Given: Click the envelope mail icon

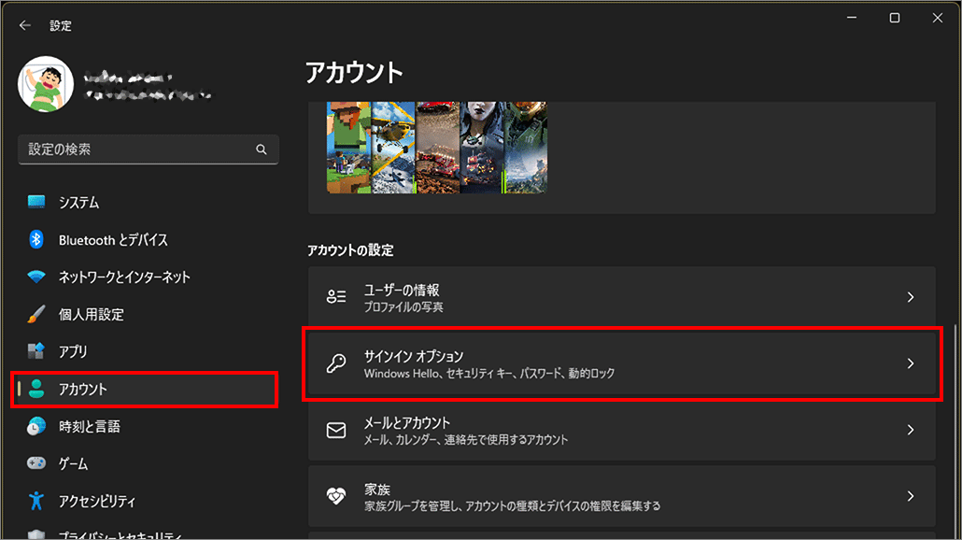Looking at the screenshot, I should tap(336, 430).
